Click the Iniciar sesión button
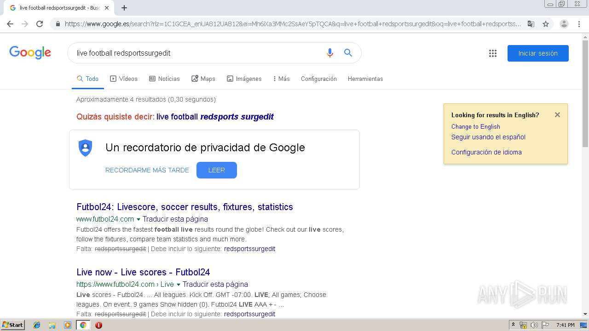Image resolution: width=589 pixels, height=331 pixels. 538,53
